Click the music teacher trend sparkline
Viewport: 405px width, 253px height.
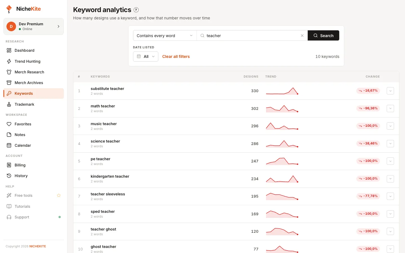[x=282, y=126]
